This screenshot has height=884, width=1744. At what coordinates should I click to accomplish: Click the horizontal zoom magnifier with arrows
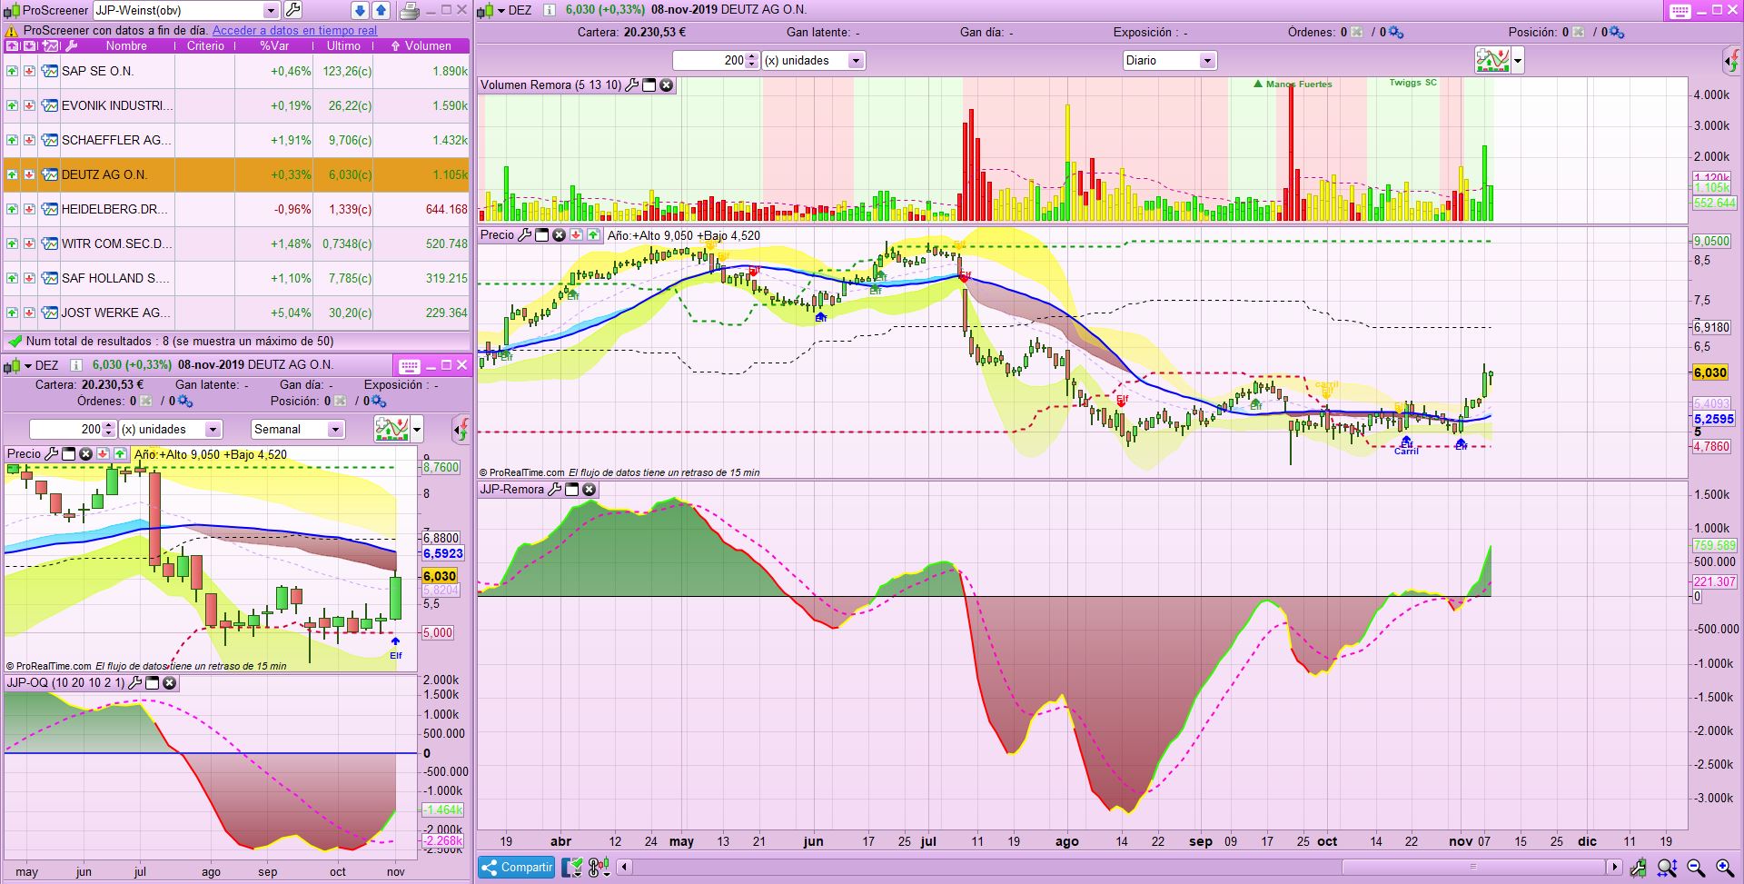1666,868
